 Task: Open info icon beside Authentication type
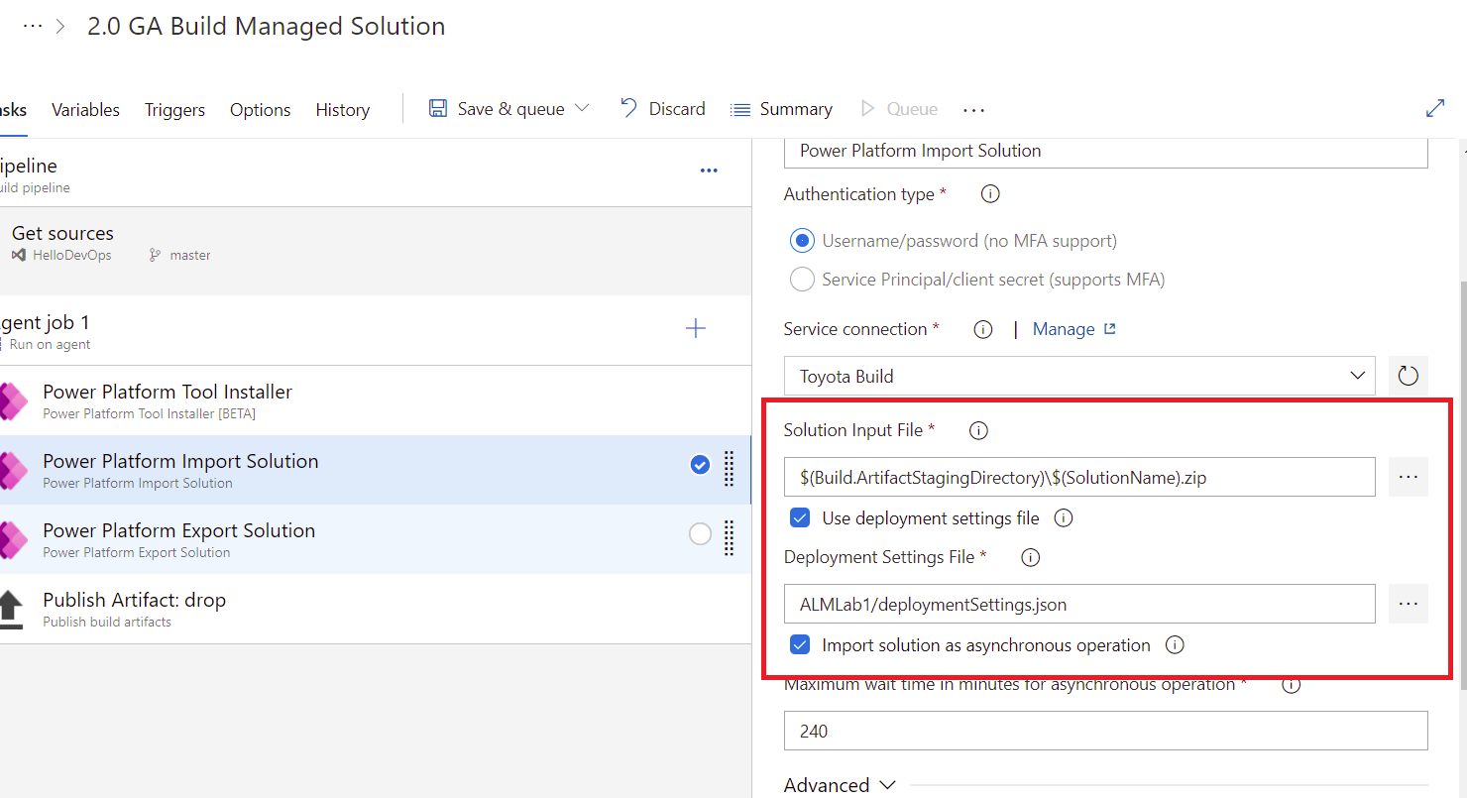click(989, 194)
